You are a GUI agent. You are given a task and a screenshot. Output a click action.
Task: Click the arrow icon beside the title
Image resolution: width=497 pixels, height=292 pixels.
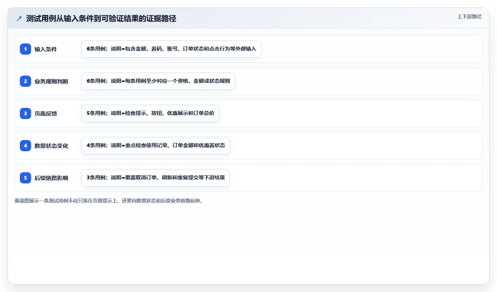[x=19, y=19]
